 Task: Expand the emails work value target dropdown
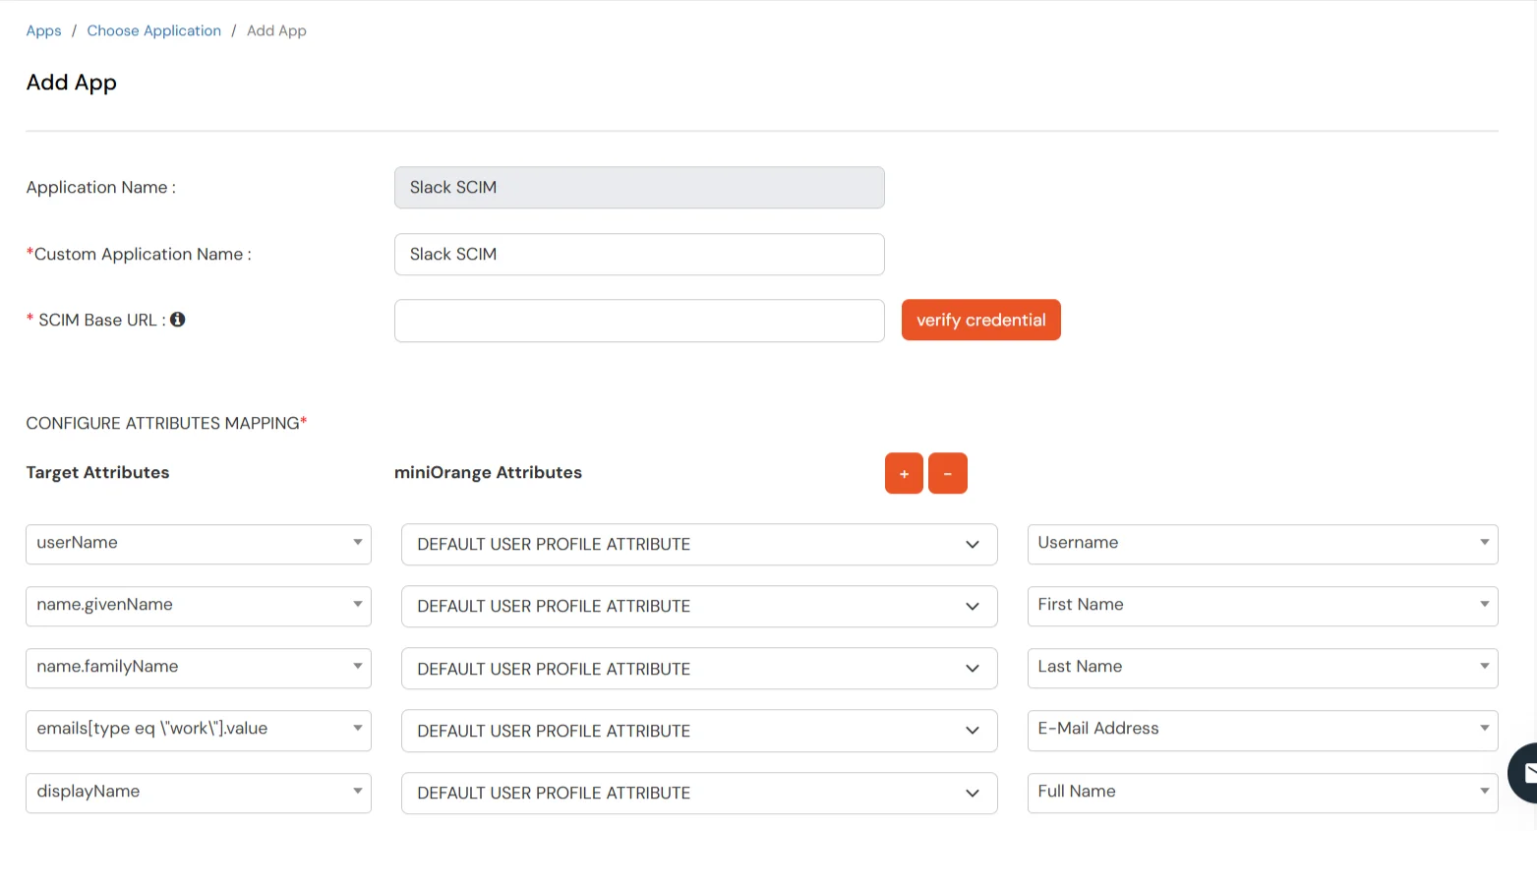198,730
